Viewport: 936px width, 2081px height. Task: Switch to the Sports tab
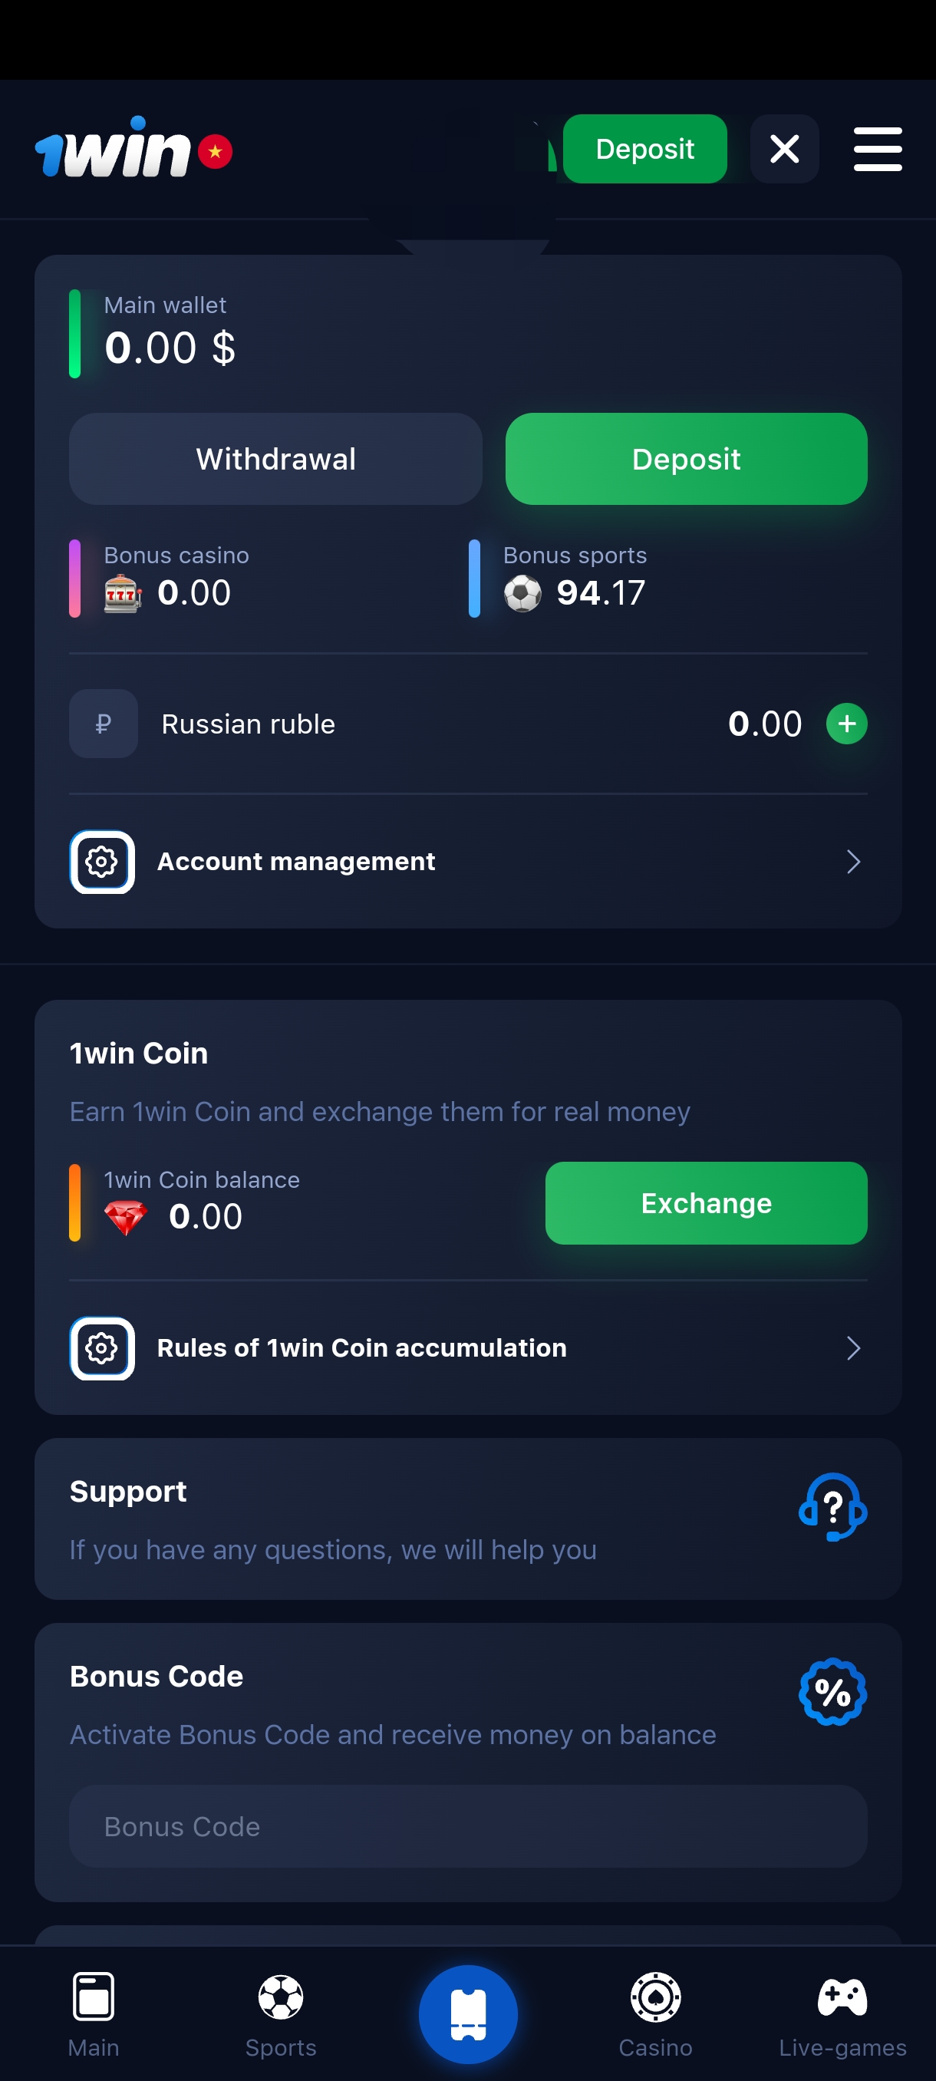coord(281,2013)
